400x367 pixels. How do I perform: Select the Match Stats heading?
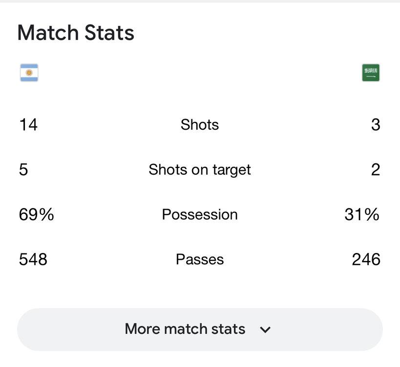[76, 33]
